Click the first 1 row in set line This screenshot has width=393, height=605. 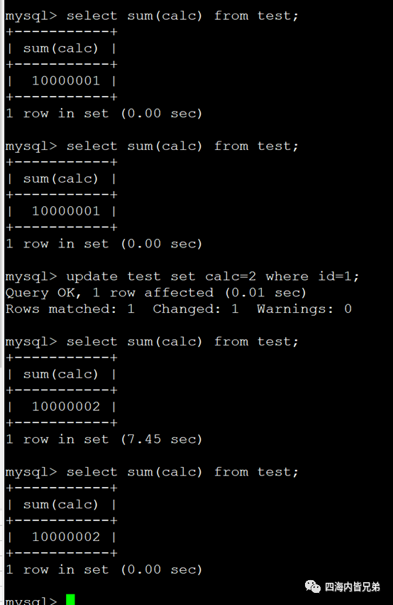pos(104,114)
